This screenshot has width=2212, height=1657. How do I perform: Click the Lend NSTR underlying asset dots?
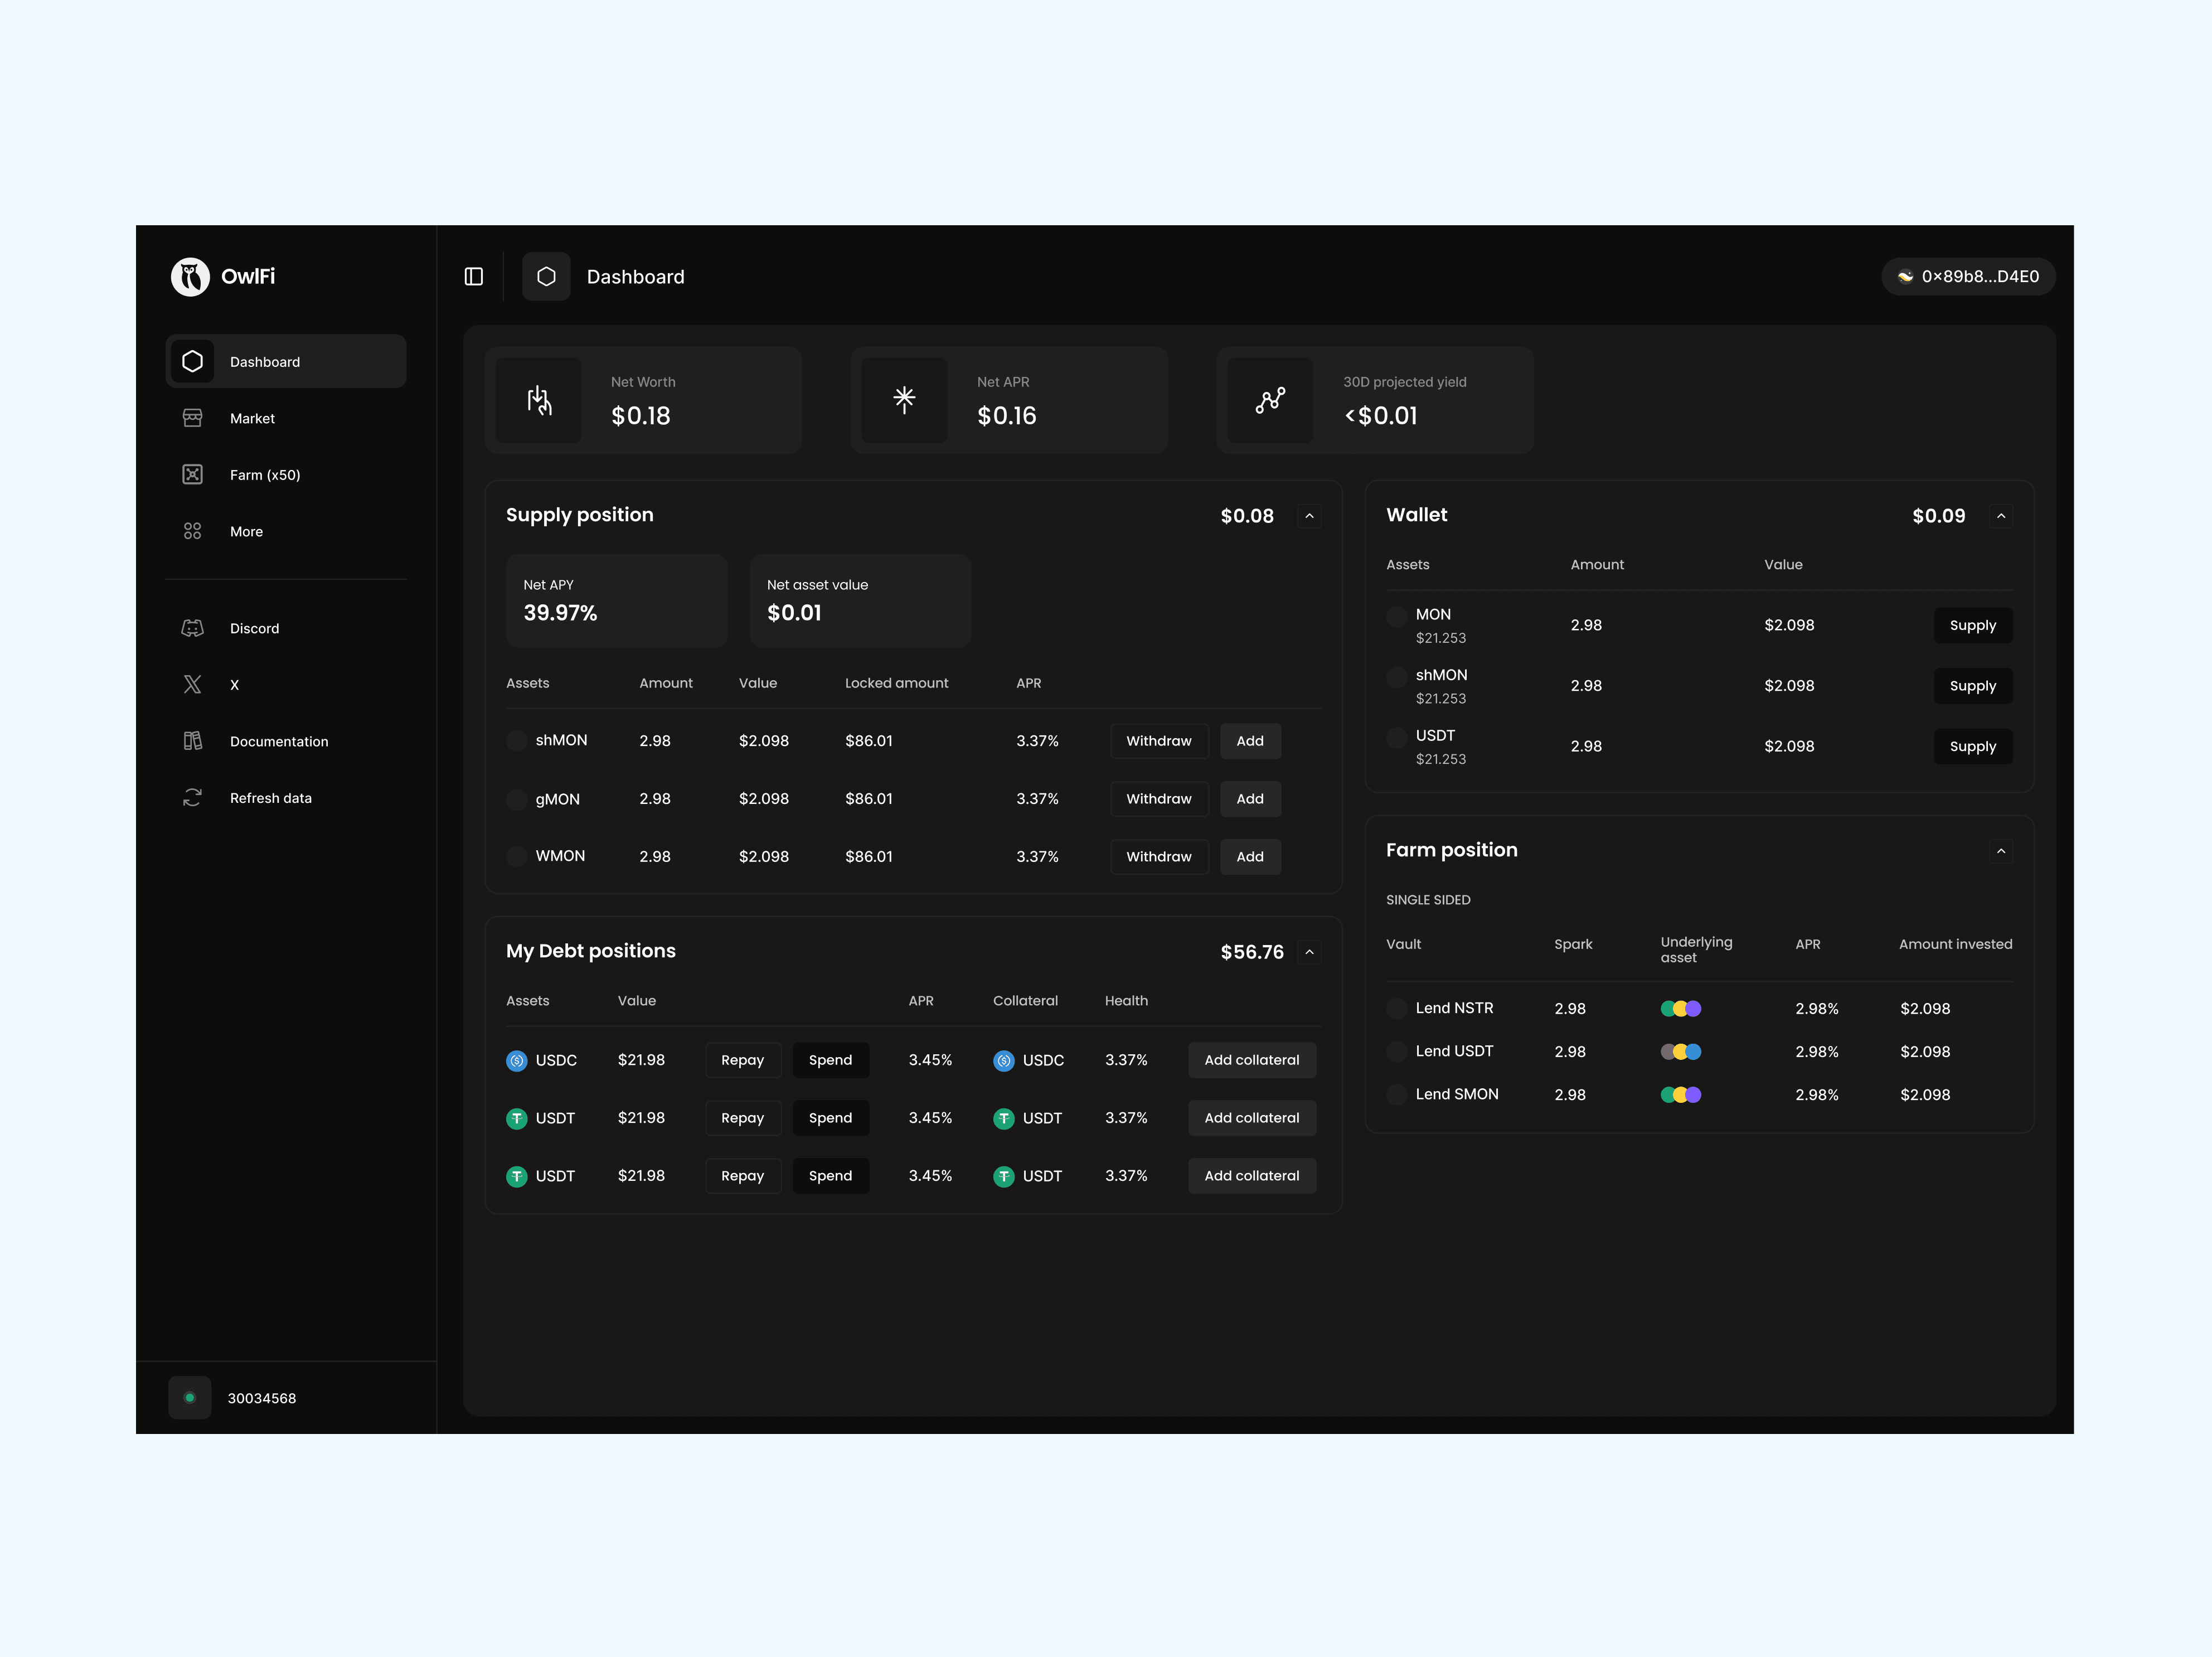pyautogui.click(x=1680, y=1008)
